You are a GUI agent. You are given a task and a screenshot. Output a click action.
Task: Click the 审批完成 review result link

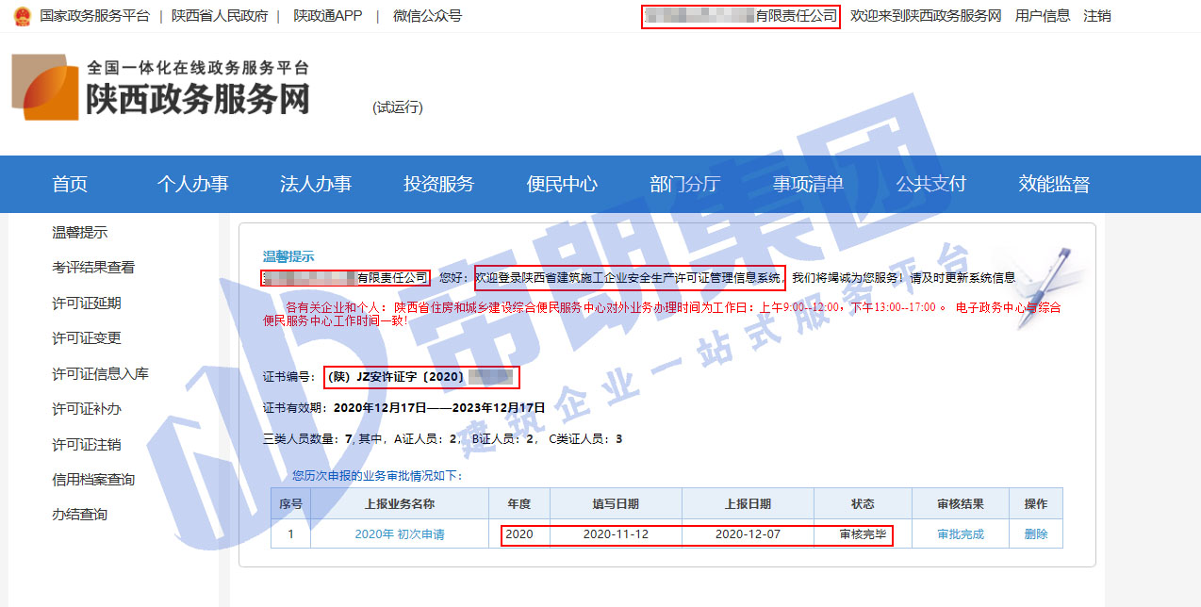(961, 534)
